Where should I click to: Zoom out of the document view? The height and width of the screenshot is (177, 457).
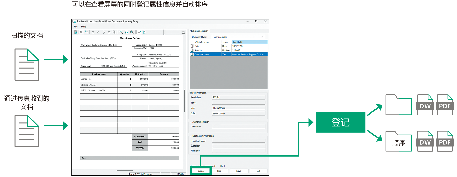point(121,32)
